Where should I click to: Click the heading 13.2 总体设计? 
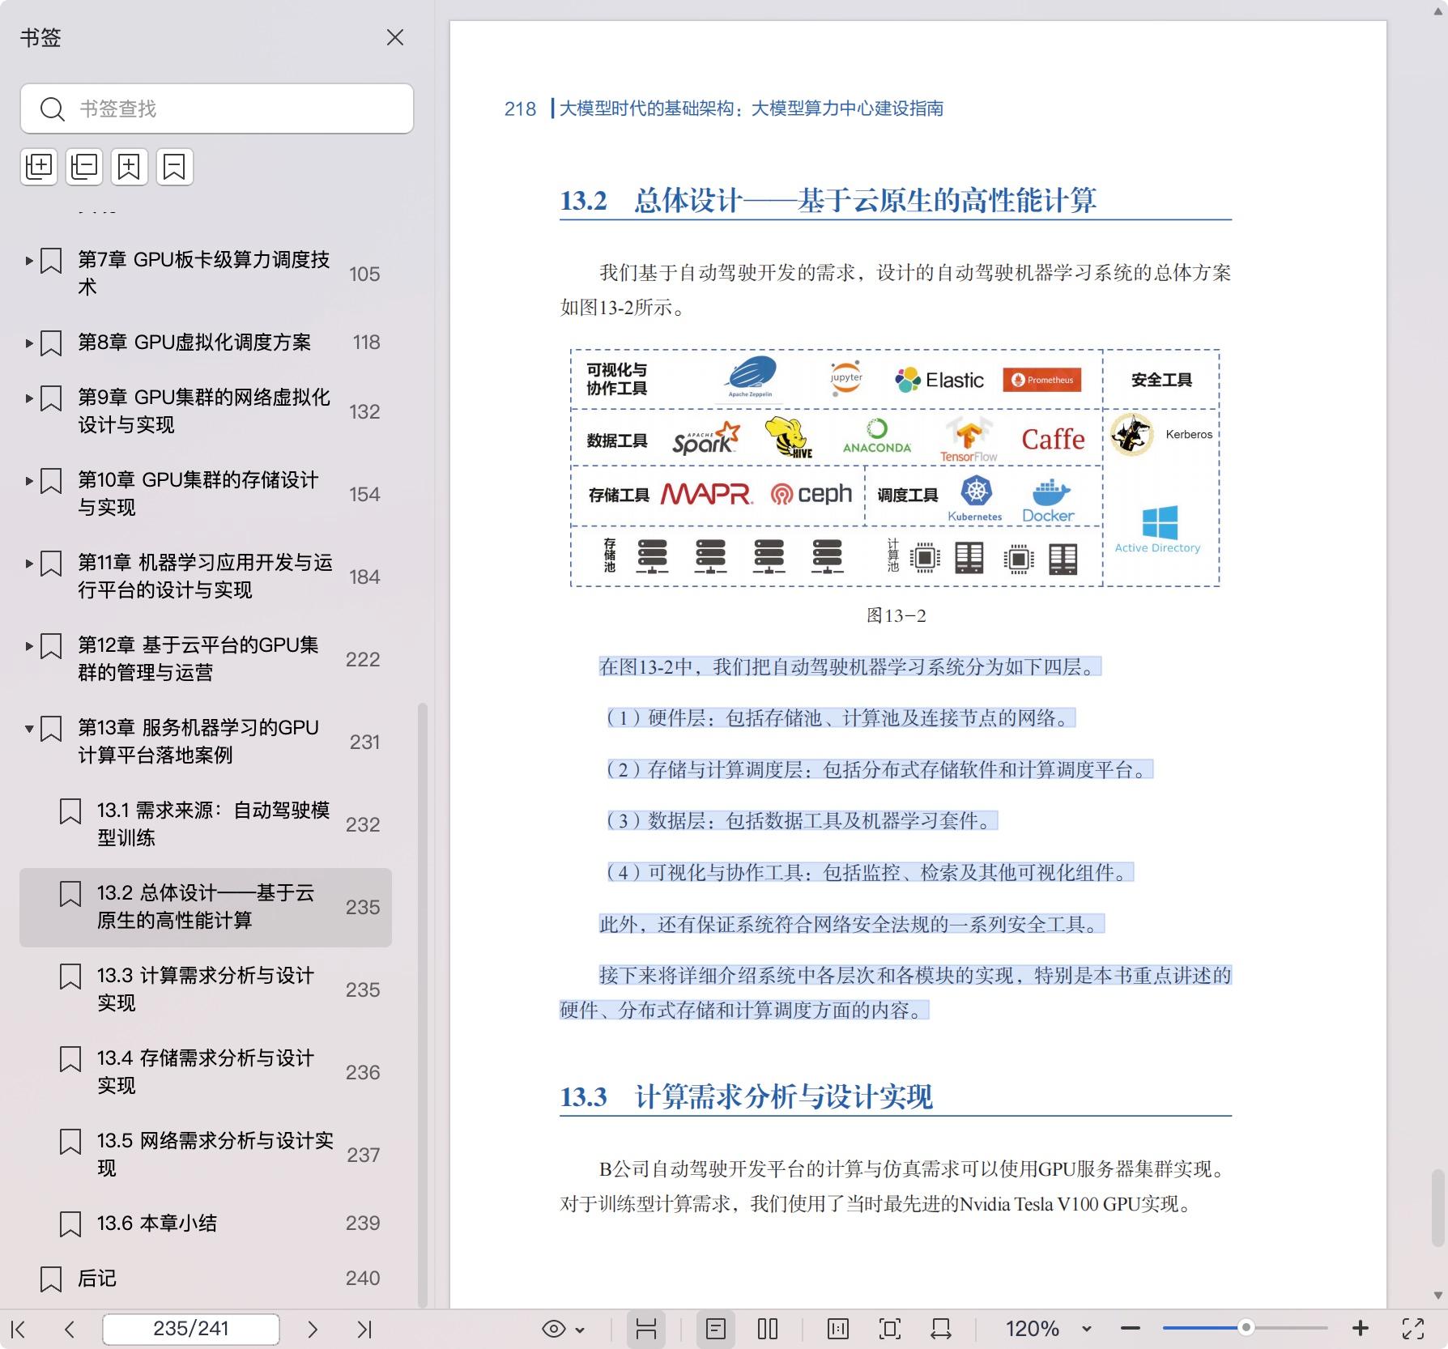tap(828, 200)
